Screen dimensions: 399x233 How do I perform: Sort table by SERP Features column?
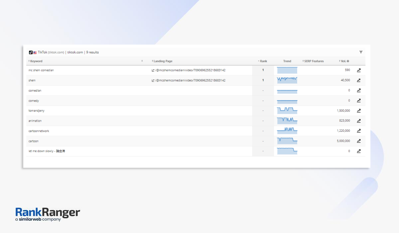click(313, 61)
